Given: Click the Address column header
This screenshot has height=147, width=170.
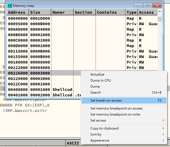Looking at the screenshot, I should pos(16,12).
